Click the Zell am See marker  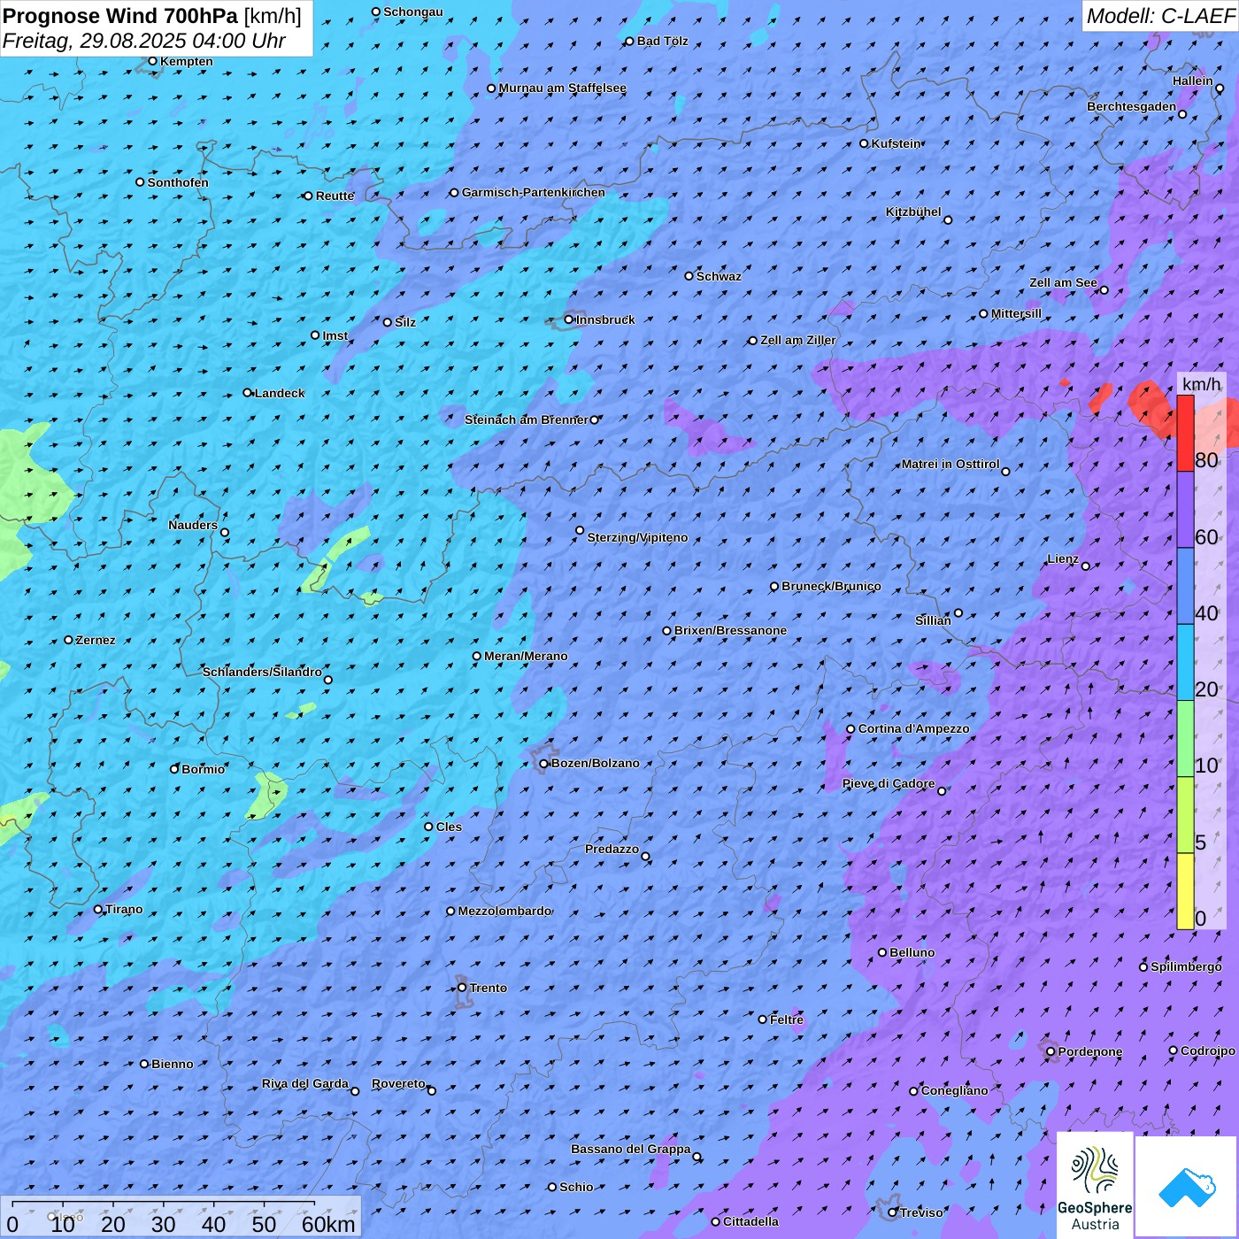click(x=1104, y=290)
